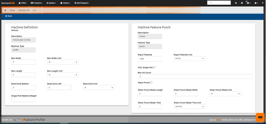
Task: Open the orange chat widget
Action: [260, 117]
